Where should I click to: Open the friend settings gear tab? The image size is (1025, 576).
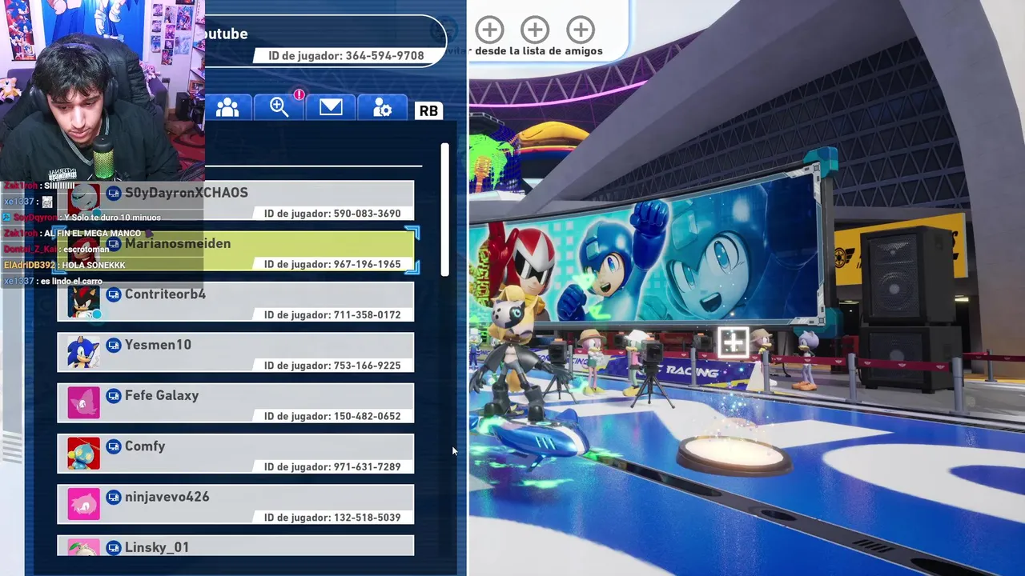pos(382,107)
